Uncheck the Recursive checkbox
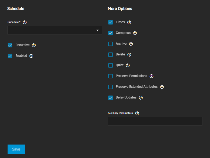 click(10, 45)
